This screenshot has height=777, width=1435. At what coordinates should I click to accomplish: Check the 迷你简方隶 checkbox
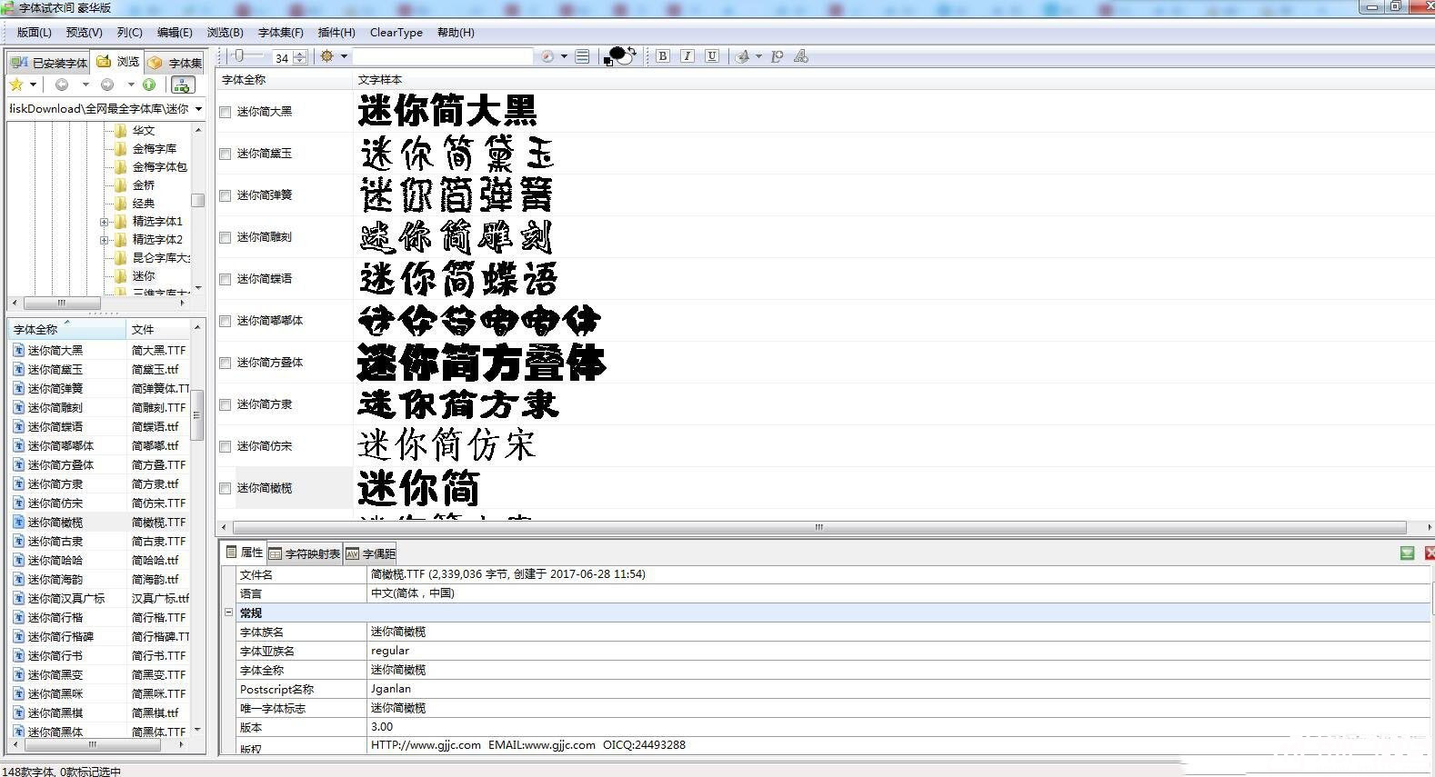point(225,404)
